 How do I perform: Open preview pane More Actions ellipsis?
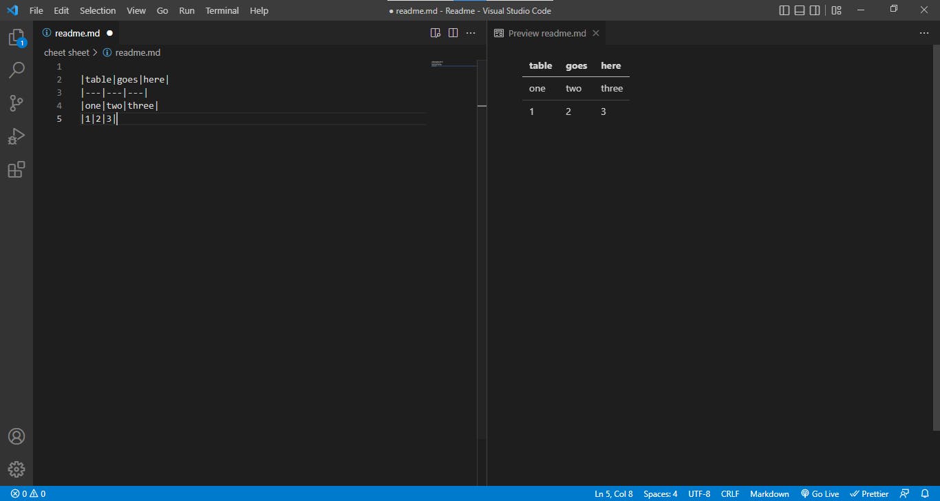point(924,33)
